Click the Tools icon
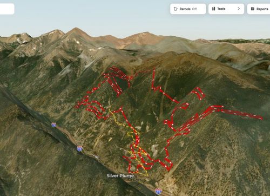Screen dimensions: 270x196 (213, 9)
